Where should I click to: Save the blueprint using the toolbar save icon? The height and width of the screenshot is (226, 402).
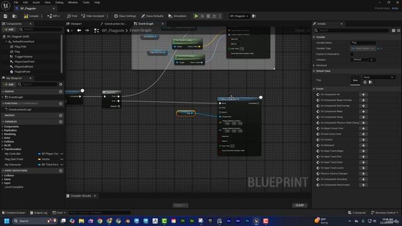click(x=6, y=16)
